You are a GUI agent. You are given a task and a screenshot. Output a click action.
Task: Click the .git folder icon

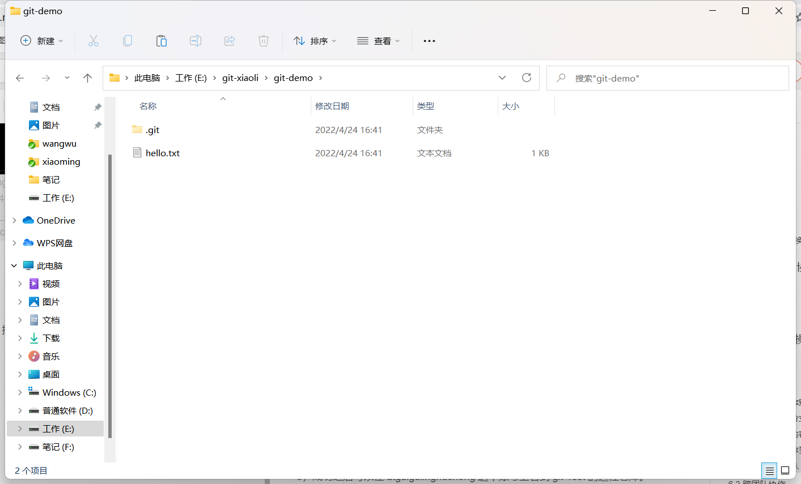[137, 130]
